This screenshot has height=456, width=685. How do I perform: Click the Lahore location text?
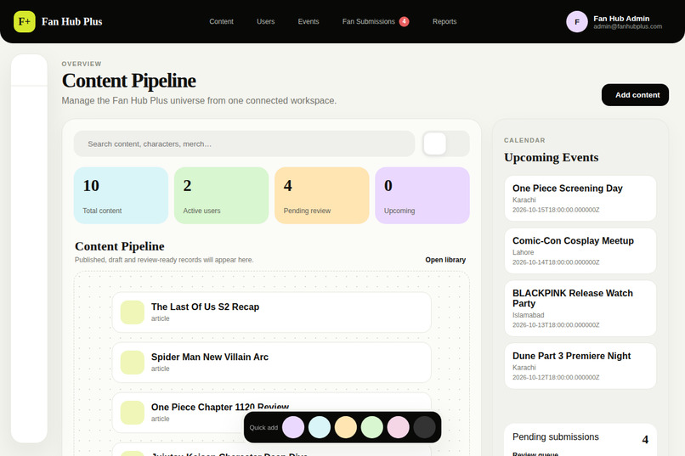pos(523,252)
